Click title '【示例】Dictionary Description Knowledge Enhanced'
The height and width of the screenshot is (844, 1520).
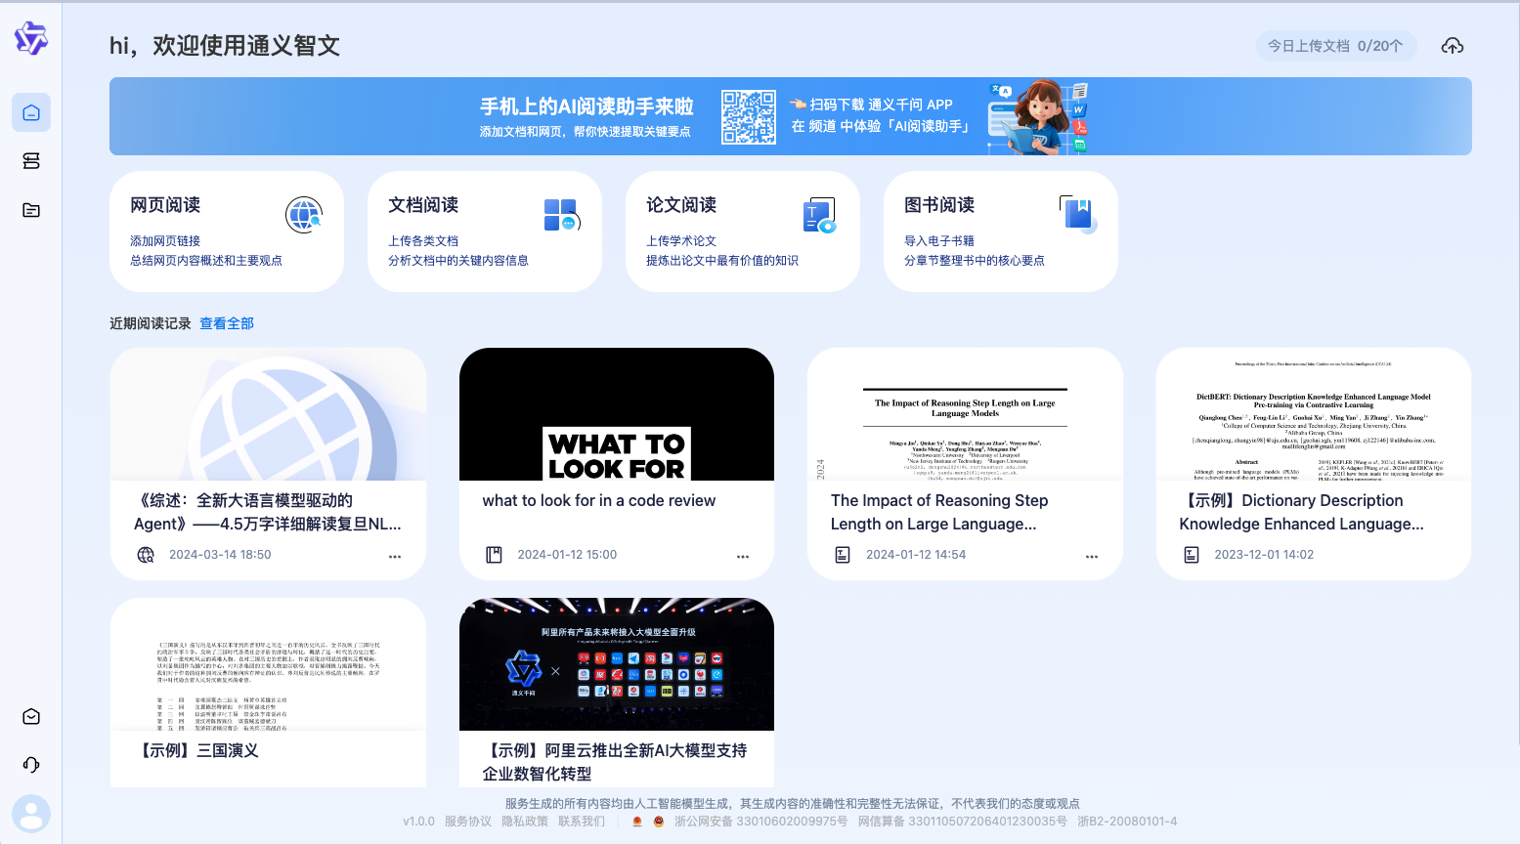tap(1302, 512)
